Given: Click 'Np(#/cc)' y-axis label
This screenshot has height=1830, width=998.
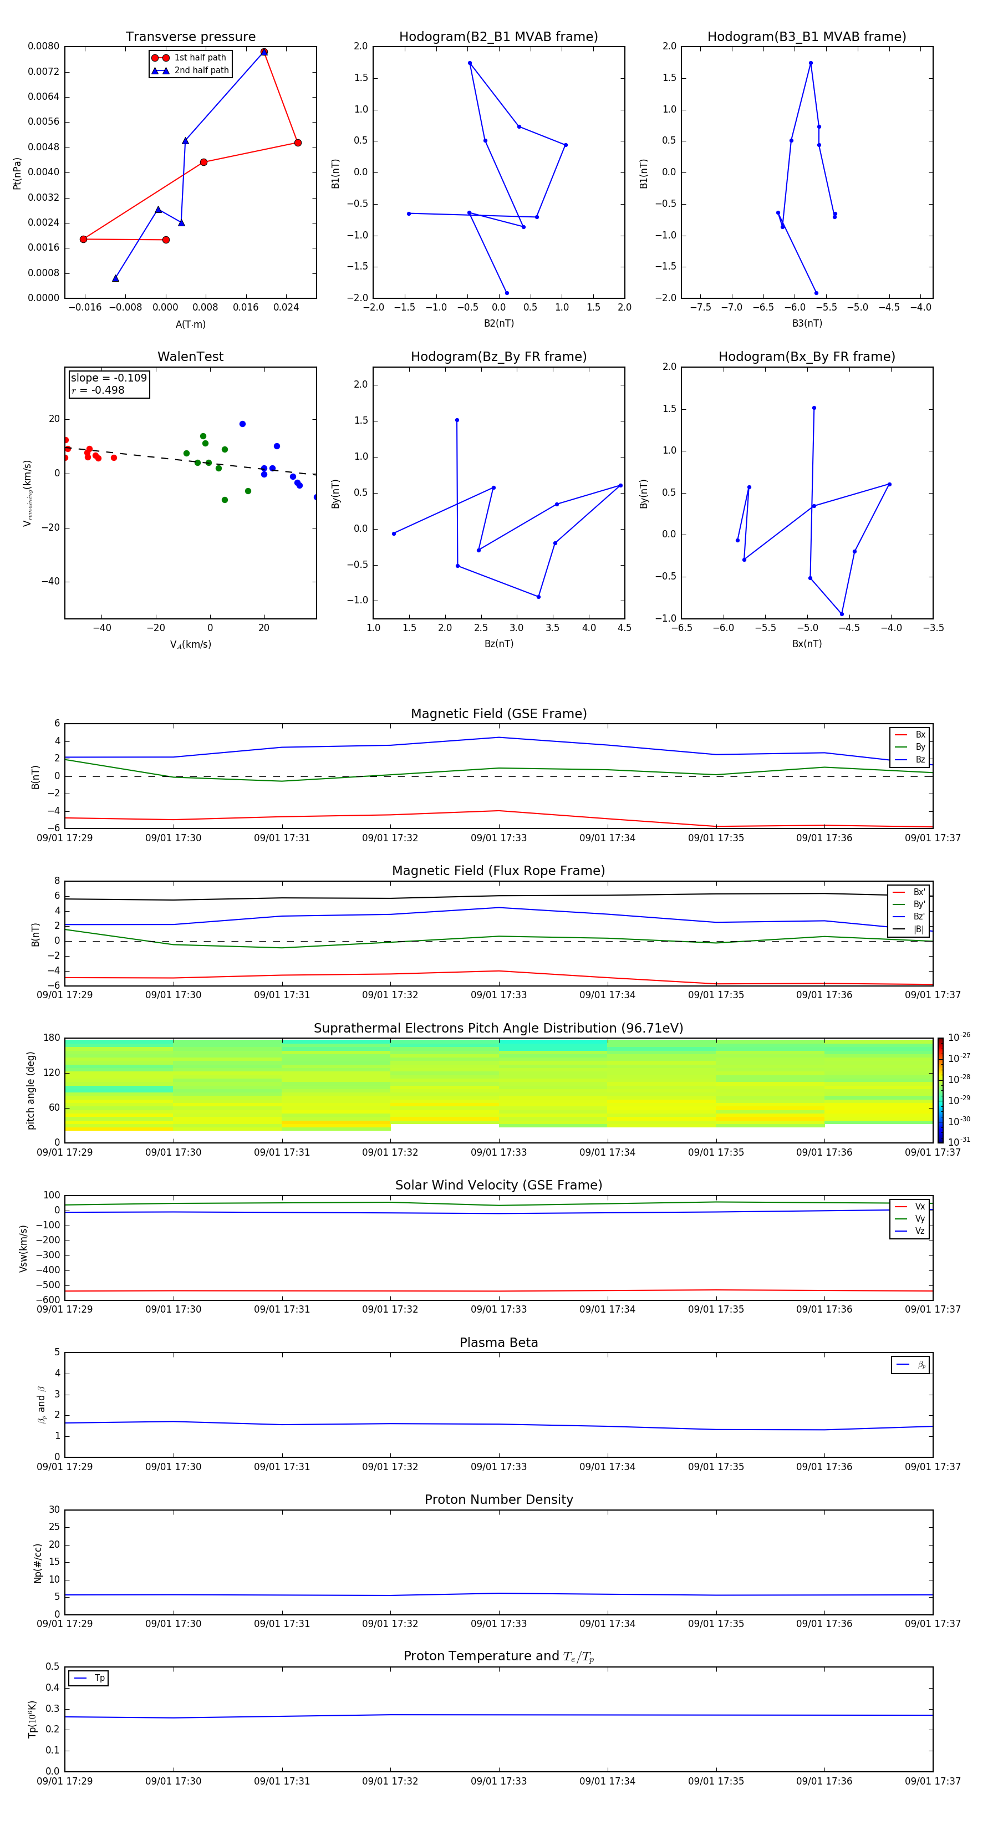Looking at the screenshot, I should 38,1563.
